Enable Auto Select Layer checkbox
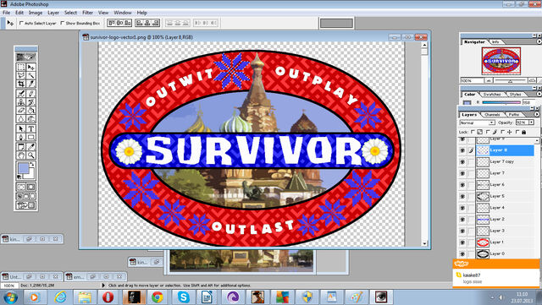 tap(21, 23)
